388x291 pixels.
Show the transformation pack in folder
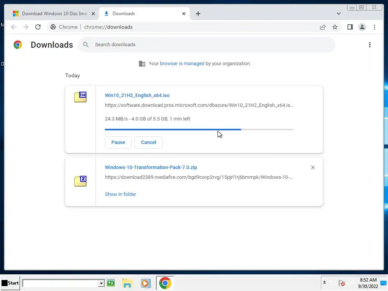(120, 194)
